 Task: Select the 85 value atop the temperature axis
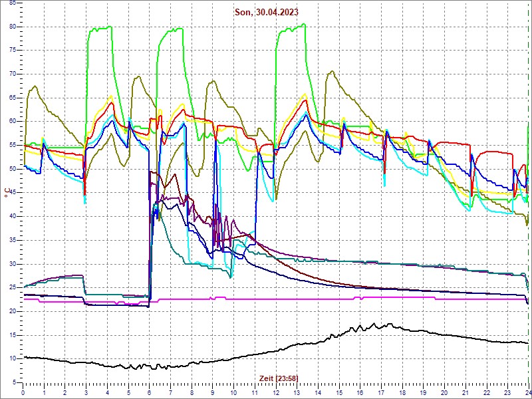[x=11, y=3]
